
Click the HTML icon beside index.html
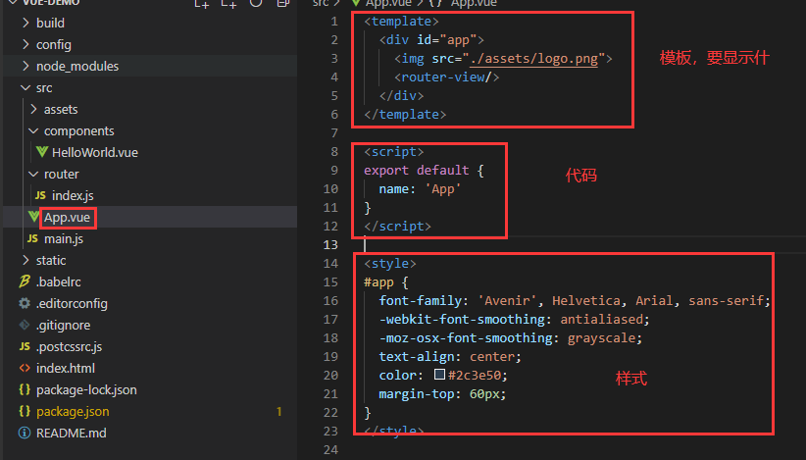[25, 368]
